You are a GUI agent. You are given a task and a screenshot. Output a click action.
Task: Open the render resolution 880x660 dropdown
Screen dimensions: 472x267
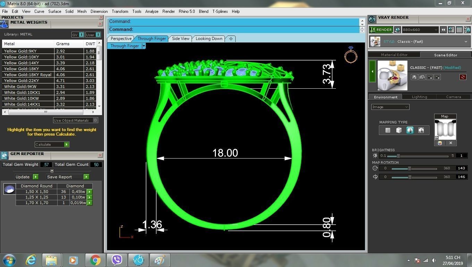(420, 30)
